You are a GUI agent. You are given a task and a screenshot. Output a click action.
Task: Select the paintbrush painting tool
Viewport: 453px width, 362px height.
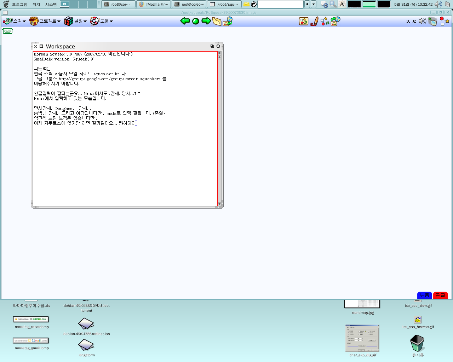click(314, 22)
